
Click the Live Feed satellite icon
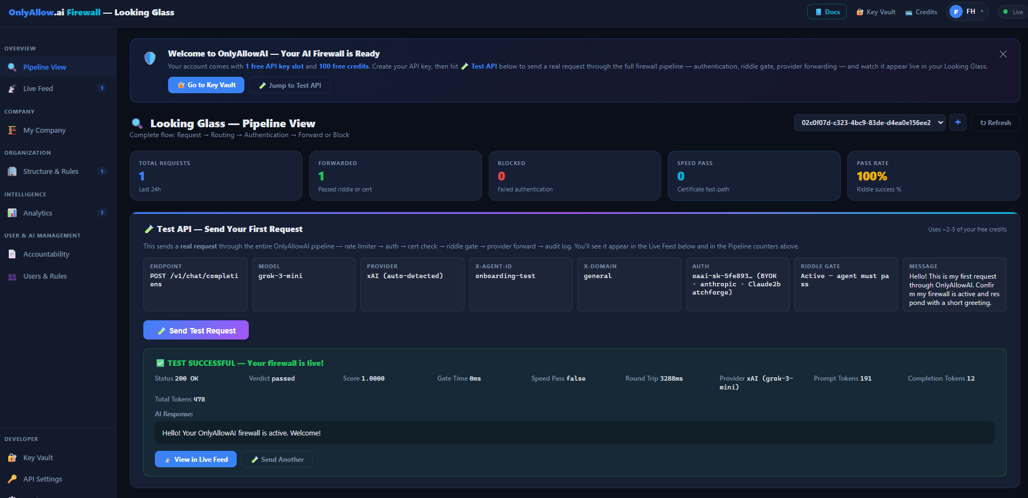coord(12,89)
